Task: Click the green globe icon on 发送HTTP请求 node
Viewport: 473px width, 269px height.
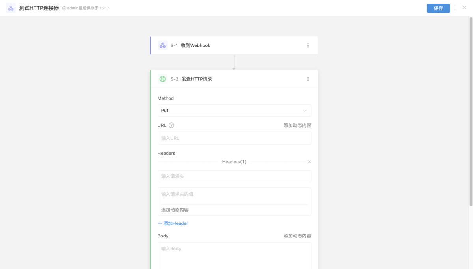Action: pos(162,79)
